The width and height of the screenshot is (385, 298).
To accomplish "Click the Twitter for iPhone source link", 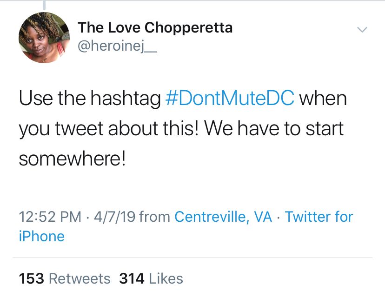I will coord(319,217).
